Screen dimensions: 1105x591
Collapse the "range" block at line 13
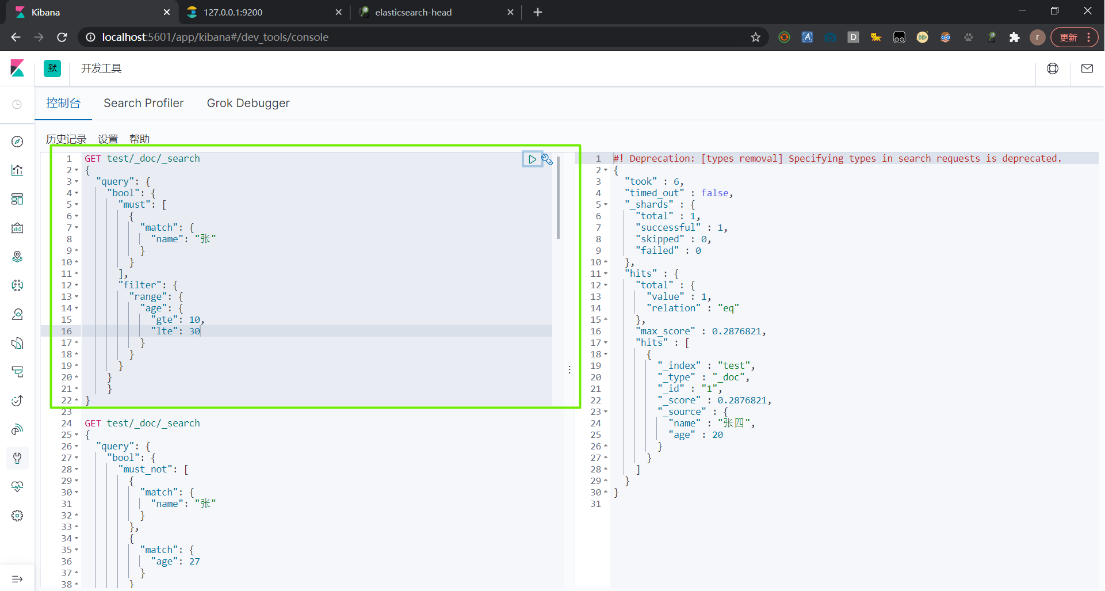tap(77, 297)
